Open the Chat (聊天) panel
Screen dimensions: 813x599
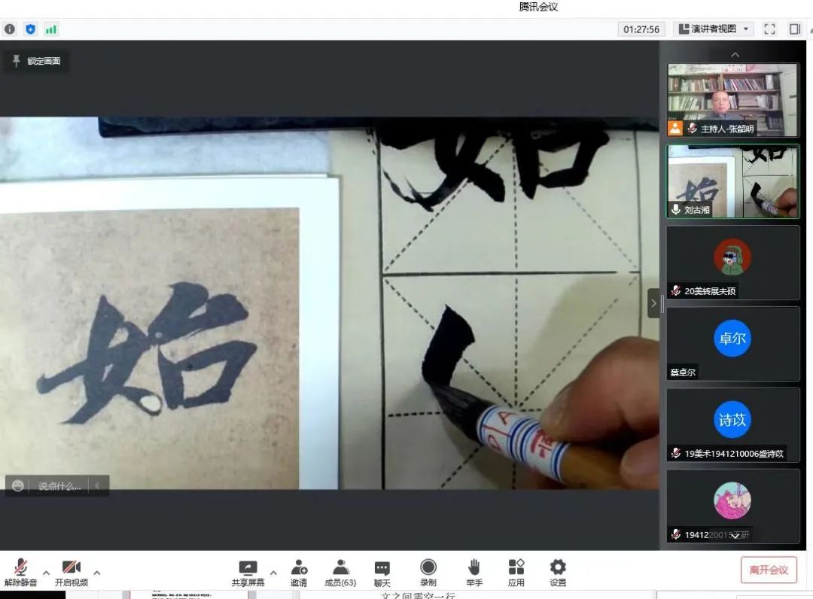pos(382,573)
